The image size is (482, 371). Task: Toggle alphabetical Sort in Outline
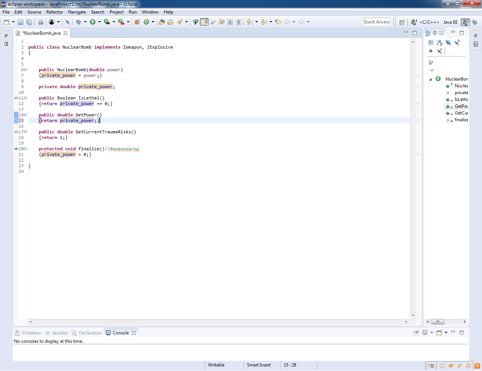(439, 43)
